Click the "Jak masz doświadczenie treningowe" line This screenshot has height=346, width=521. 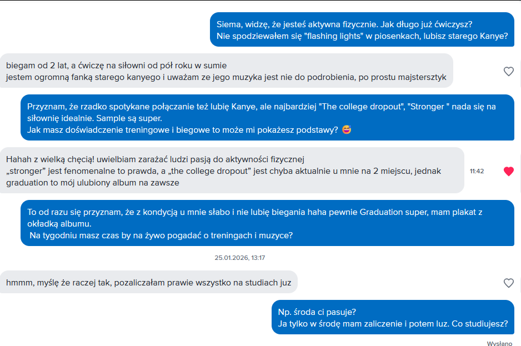183,130
